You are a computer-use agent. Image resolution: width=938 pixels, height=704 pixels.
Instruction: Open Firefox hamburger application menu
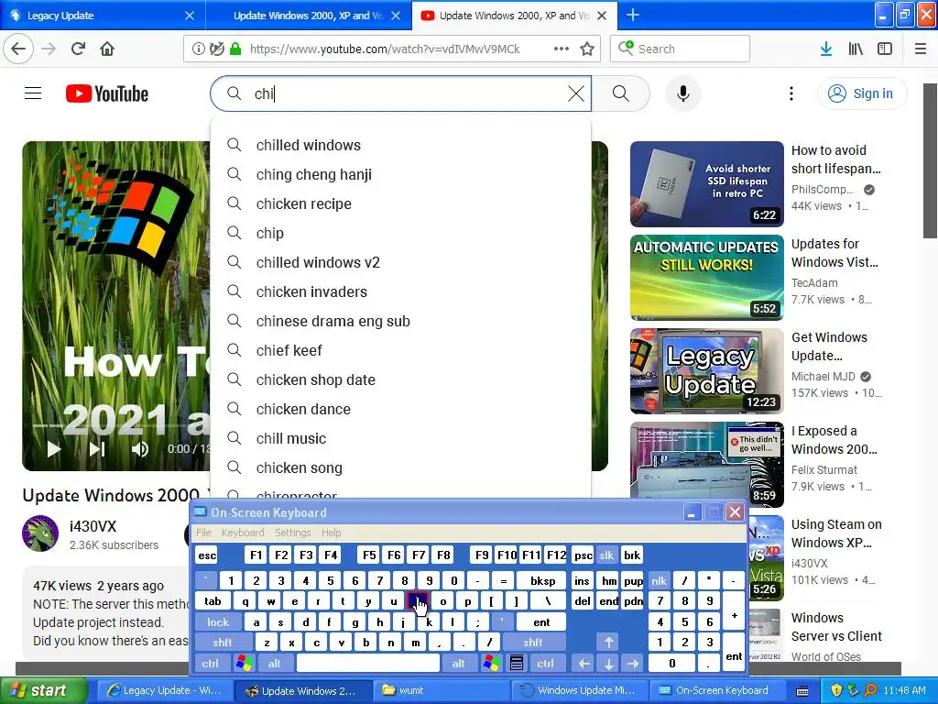click(921, 49)
